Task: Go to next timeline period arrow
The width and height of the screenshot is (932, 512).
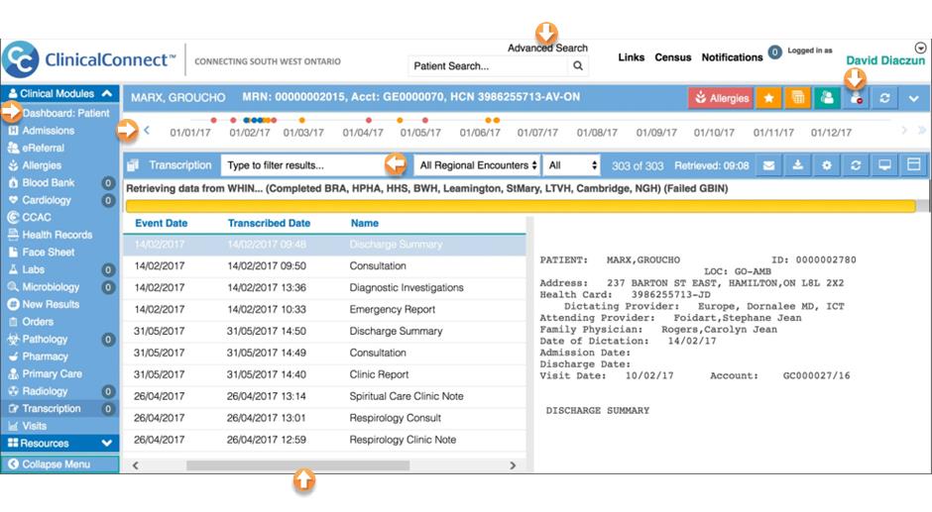Action: [x=904, y=130]
